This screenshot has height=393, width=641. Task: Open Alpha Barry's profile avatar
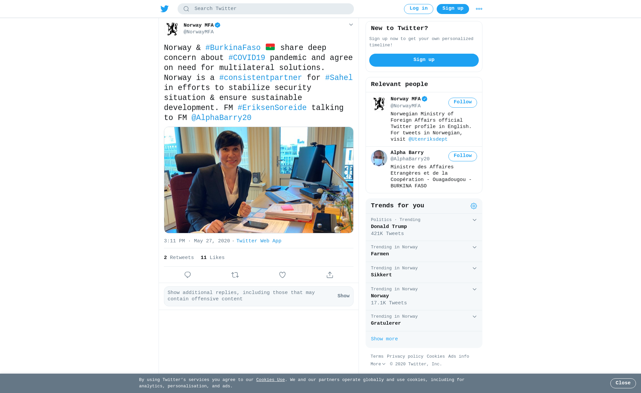(379, 158)
